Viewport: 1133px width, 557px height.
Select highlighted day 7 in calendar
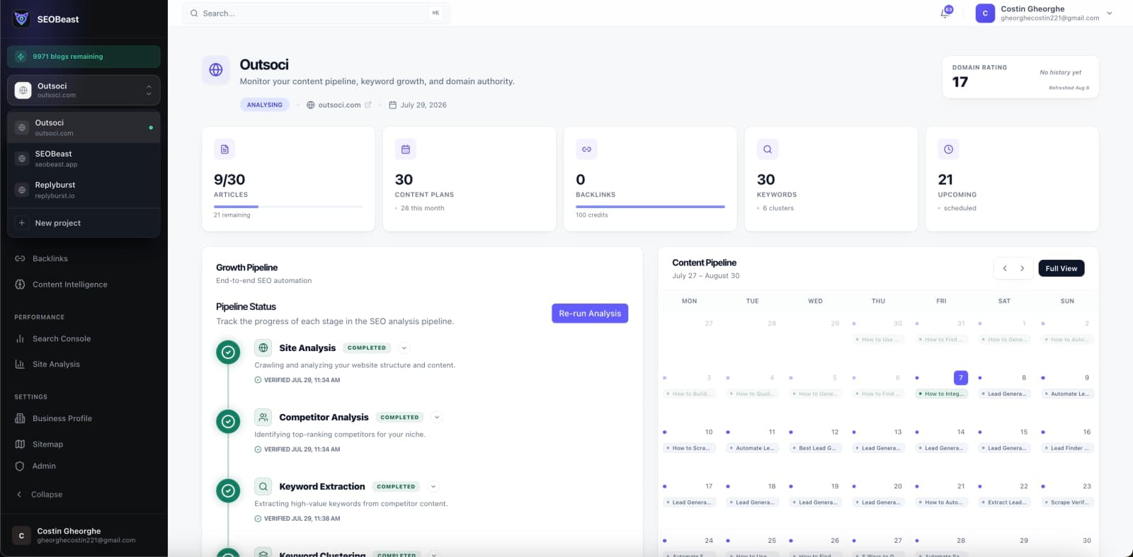click(x=961, y=378)
